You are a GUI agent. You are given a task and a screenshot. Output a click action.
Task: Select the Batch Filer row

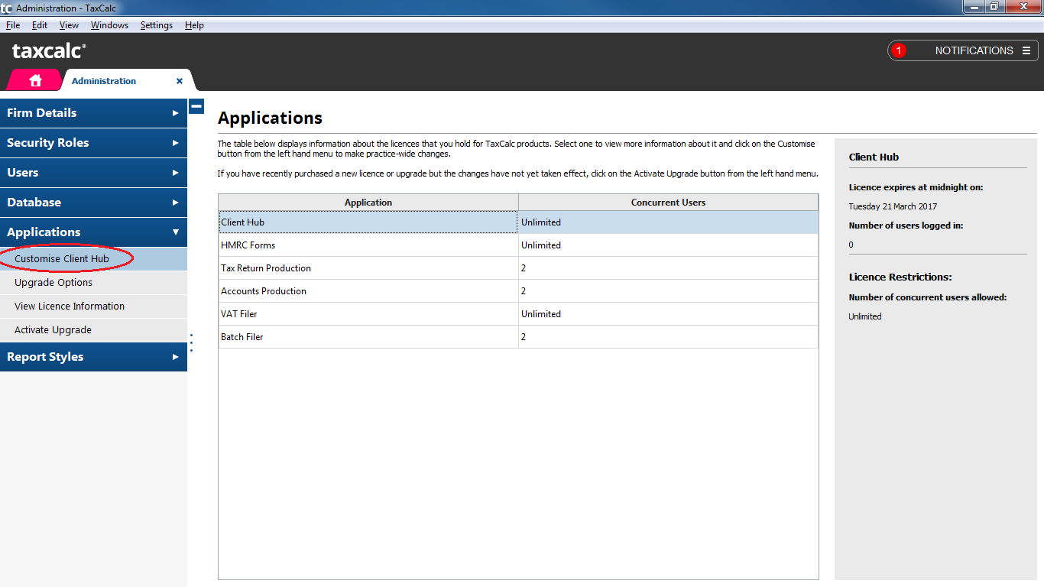click(518, 337)
